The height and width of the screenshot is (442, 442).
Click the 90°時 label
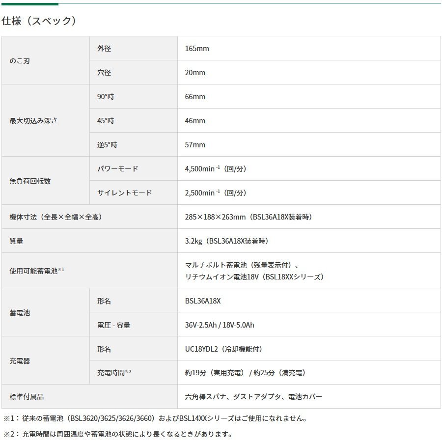pyautogui.click(x=106, y=97)
